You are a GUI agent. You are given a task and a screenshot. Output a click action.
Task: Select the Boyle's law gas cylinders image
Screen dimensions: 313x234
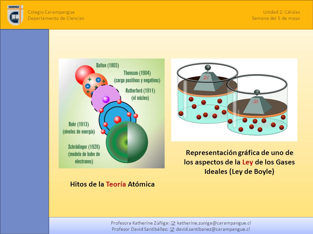[234, 100]
